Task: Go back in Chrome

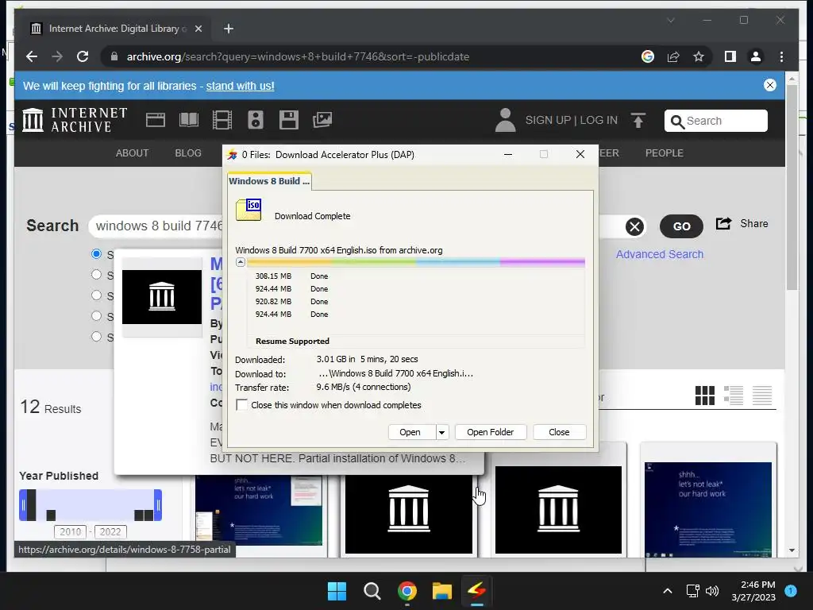Action: point(32,56)
